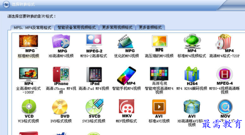This screenshot has width=245, height=135.
Task: Pick the MPEG-2高清格式 icon
Action: (x=94, y=43)
